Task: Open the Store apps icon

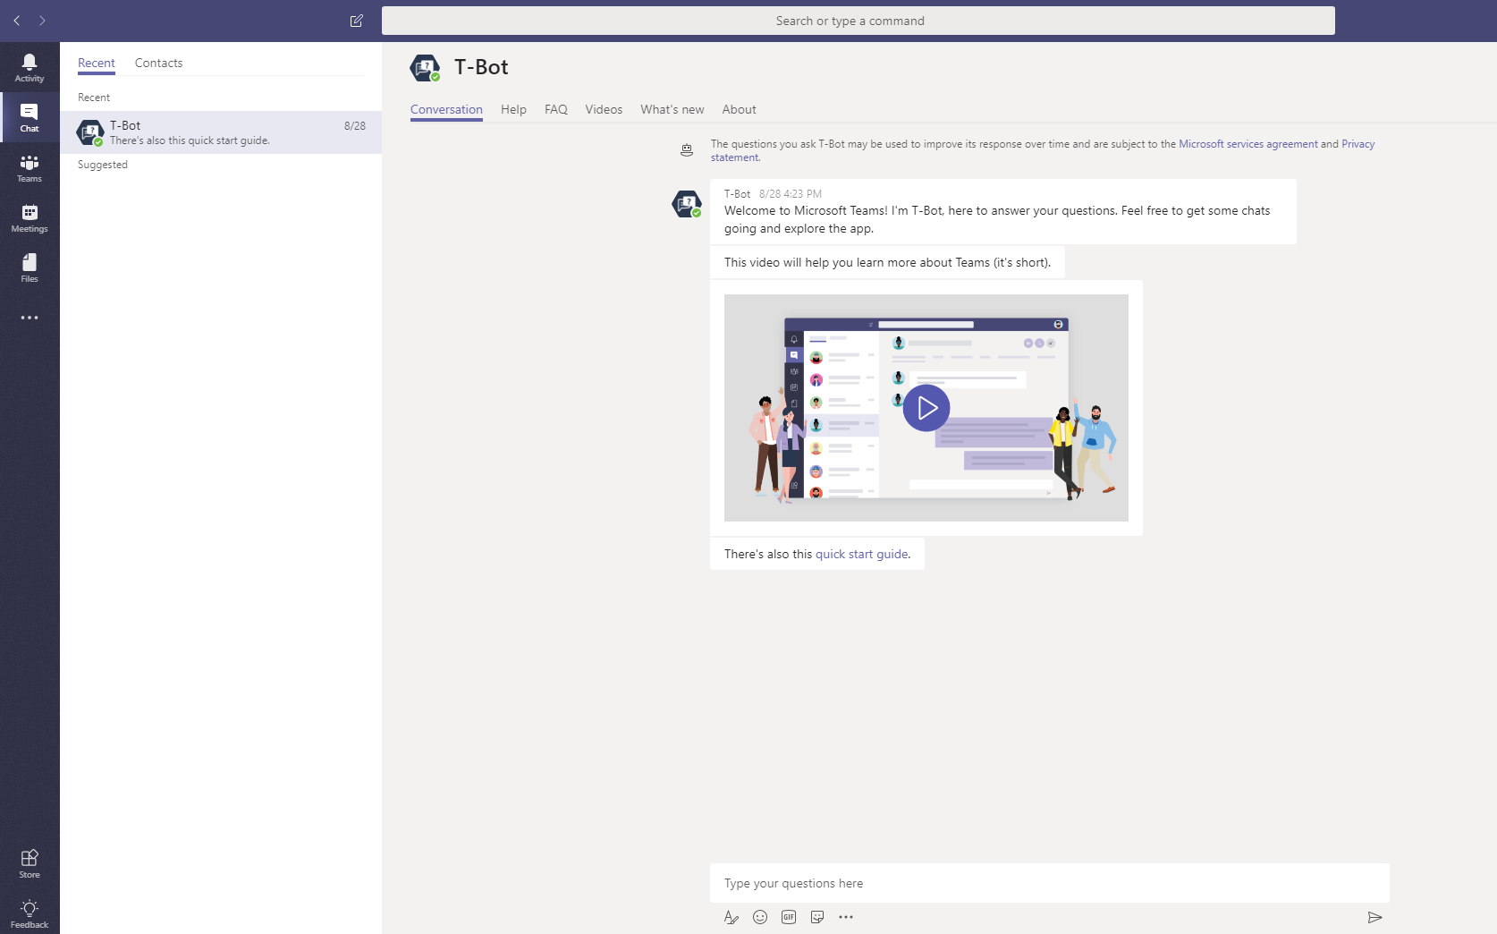Action: click(x=30, y=863)
